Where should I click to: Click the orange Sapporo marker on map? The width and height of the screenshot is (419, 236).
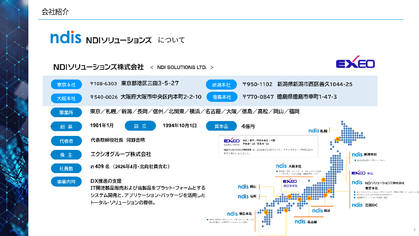pyautogui.click(x=338, y=139)
